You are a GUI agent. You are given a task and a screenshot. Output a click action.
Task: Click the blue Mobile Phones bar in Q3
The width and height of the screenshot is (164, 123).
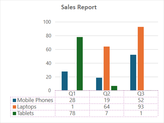click(133, 72)
